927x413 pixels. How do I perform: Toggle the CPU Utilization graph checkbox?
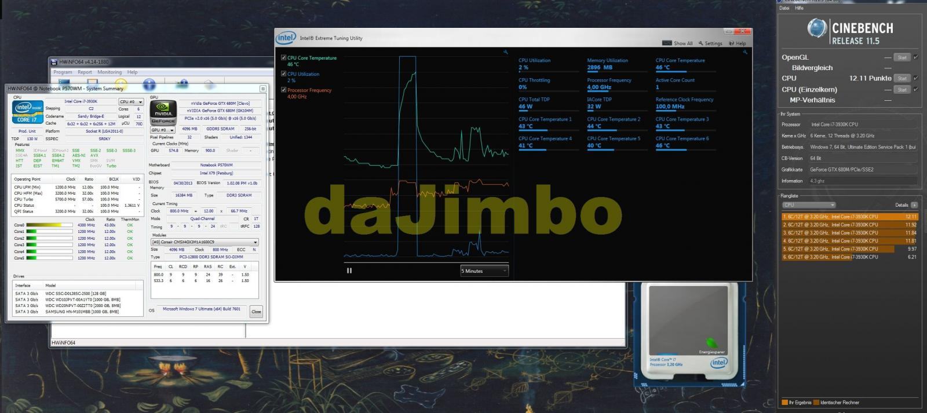[283, 74]
